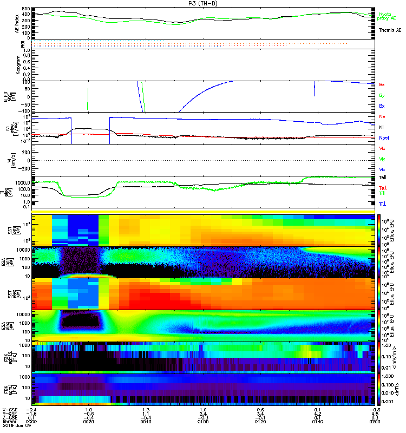Select the red Viz velocity legend label
Viewport: 406px width, 433px height.
click(382, 148)
